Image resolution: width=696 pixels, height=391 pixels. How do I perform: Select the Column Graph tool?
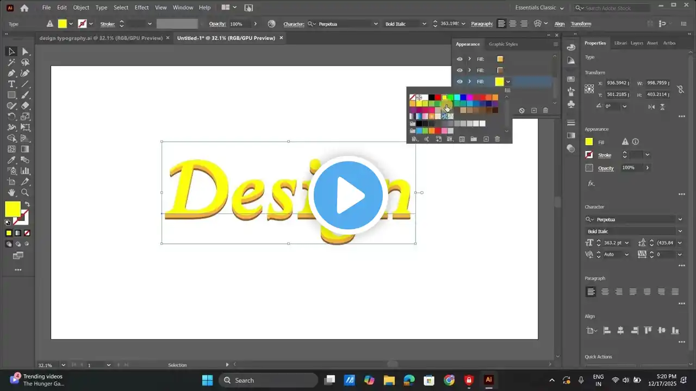[x=25, y=171]
